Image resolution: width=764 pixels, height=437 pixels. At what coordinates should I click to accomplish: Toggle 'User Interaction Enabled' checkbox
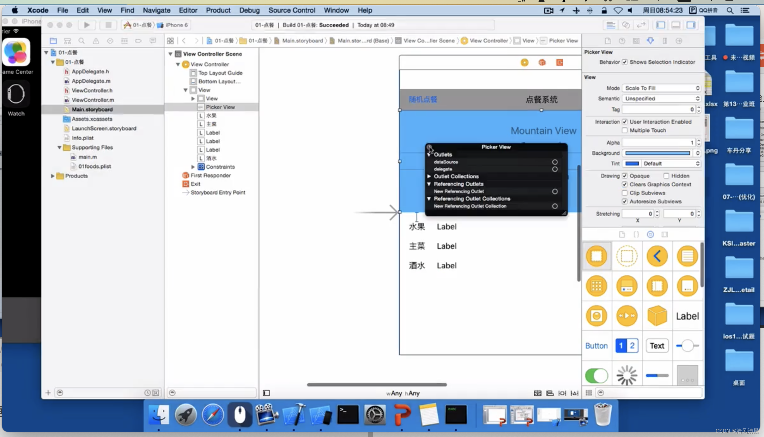(624, 121)
